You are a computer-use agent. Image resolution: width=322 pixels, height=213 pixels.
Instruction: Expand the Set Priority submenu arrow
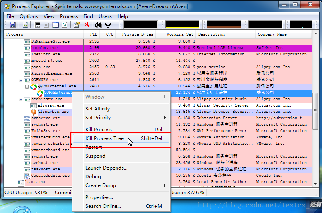[x=165, y=117]
